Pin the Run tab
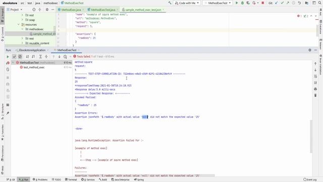 (x=8, y=113)
